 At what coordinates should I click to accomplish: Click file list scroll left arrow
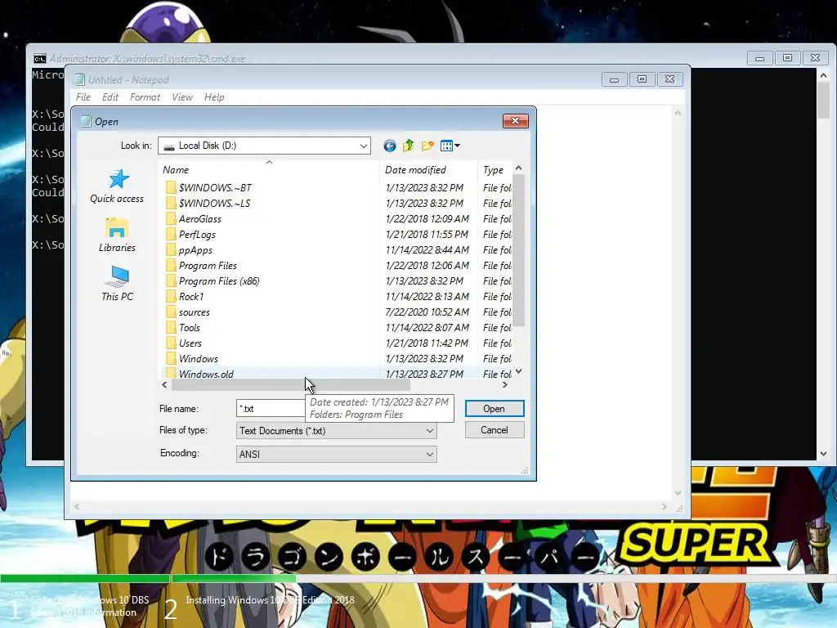pyautogui.click(x=164, y=384)
